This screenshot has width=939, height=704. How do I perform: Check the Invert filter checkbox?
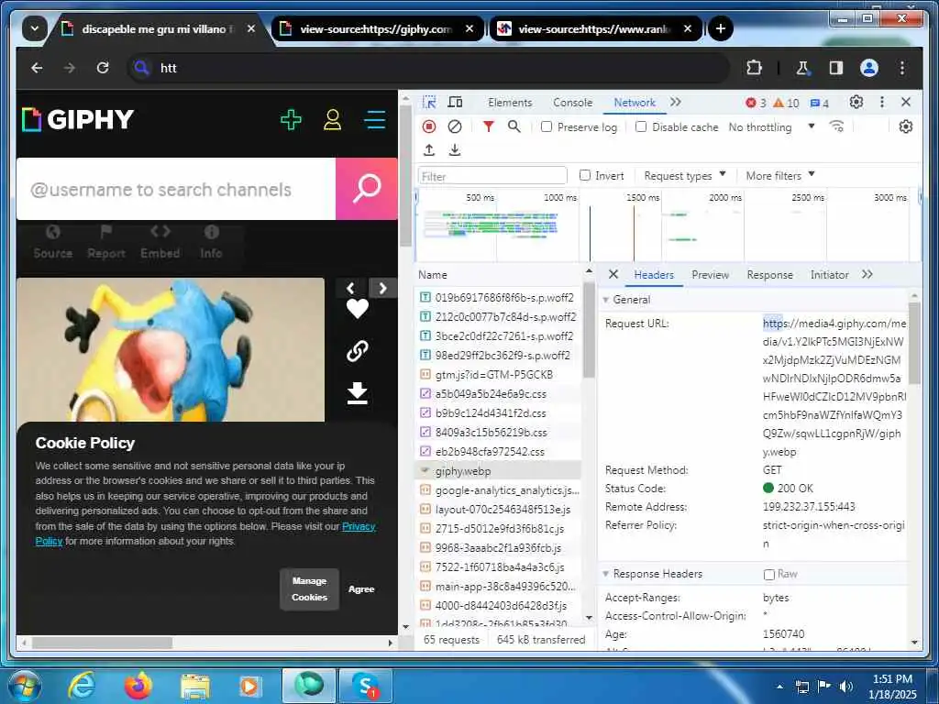pyautogui.click(x=585, y=175)
